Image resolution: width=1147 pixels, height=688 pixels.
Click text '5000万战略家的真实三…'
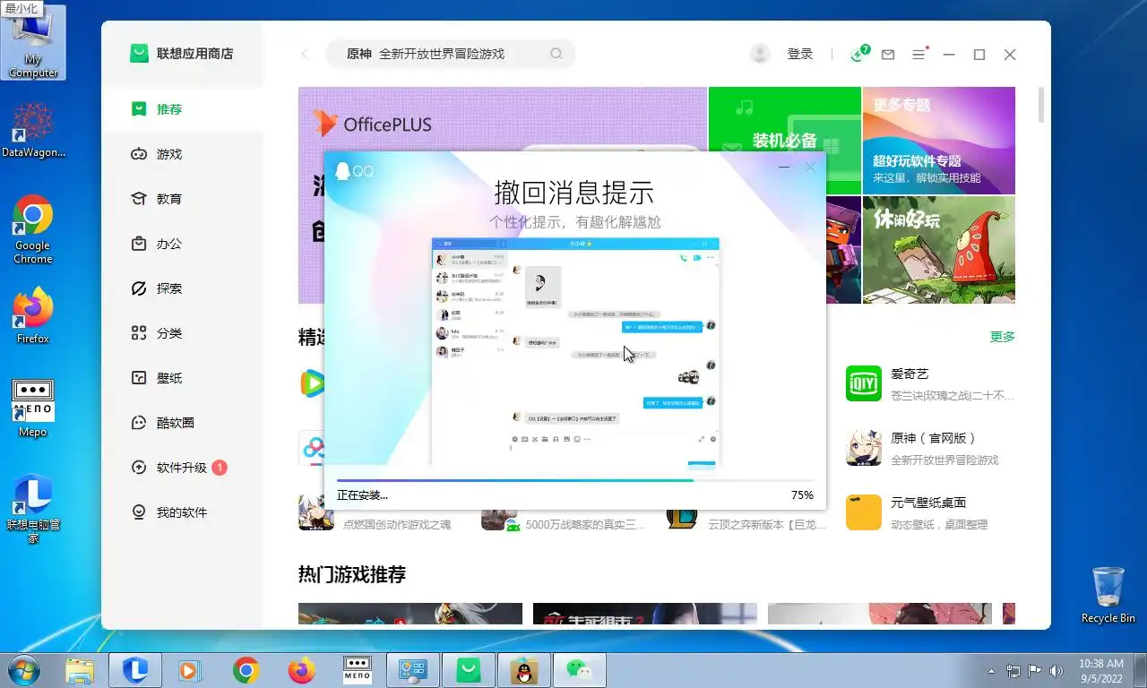tap(586, 525)
